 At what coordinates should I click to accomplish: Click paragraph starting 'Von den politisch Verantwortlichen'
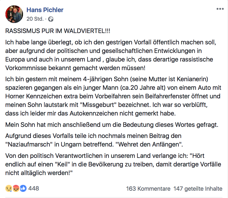point(113,164)
